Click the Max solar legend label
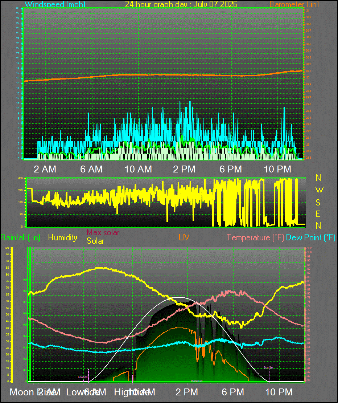The width and height of the screenshot is (338, 403). tap(103, 232)
